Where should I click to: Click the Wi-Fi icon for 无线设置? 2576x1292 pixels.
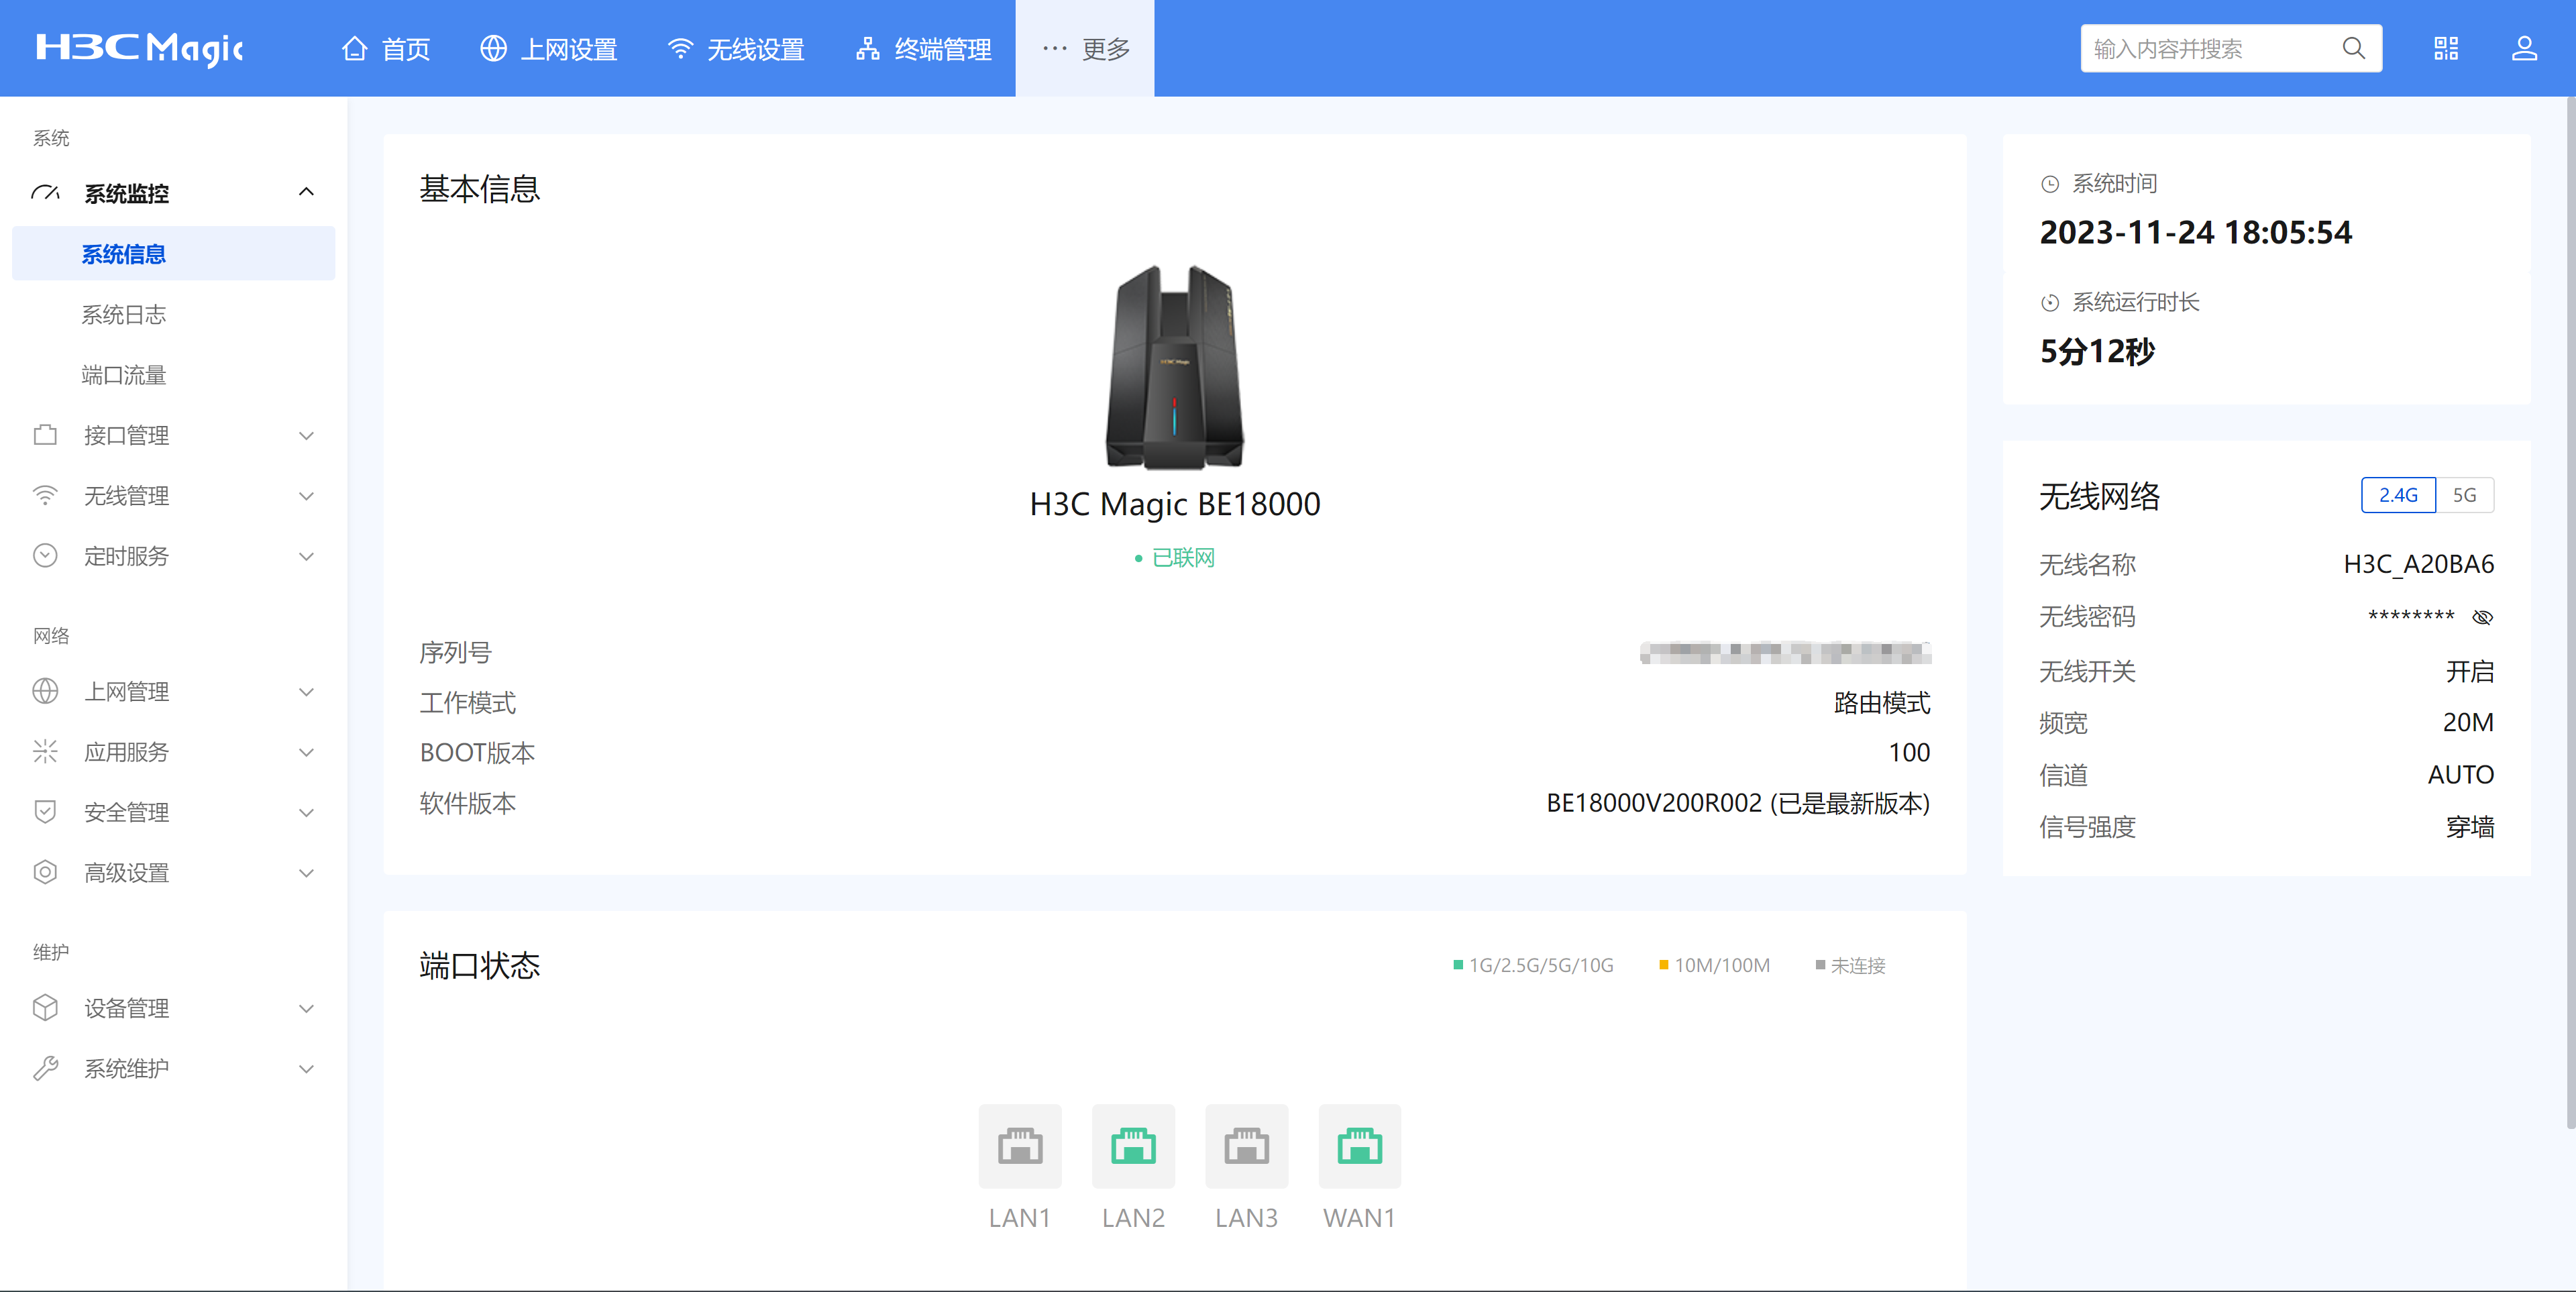click(680, 48)
